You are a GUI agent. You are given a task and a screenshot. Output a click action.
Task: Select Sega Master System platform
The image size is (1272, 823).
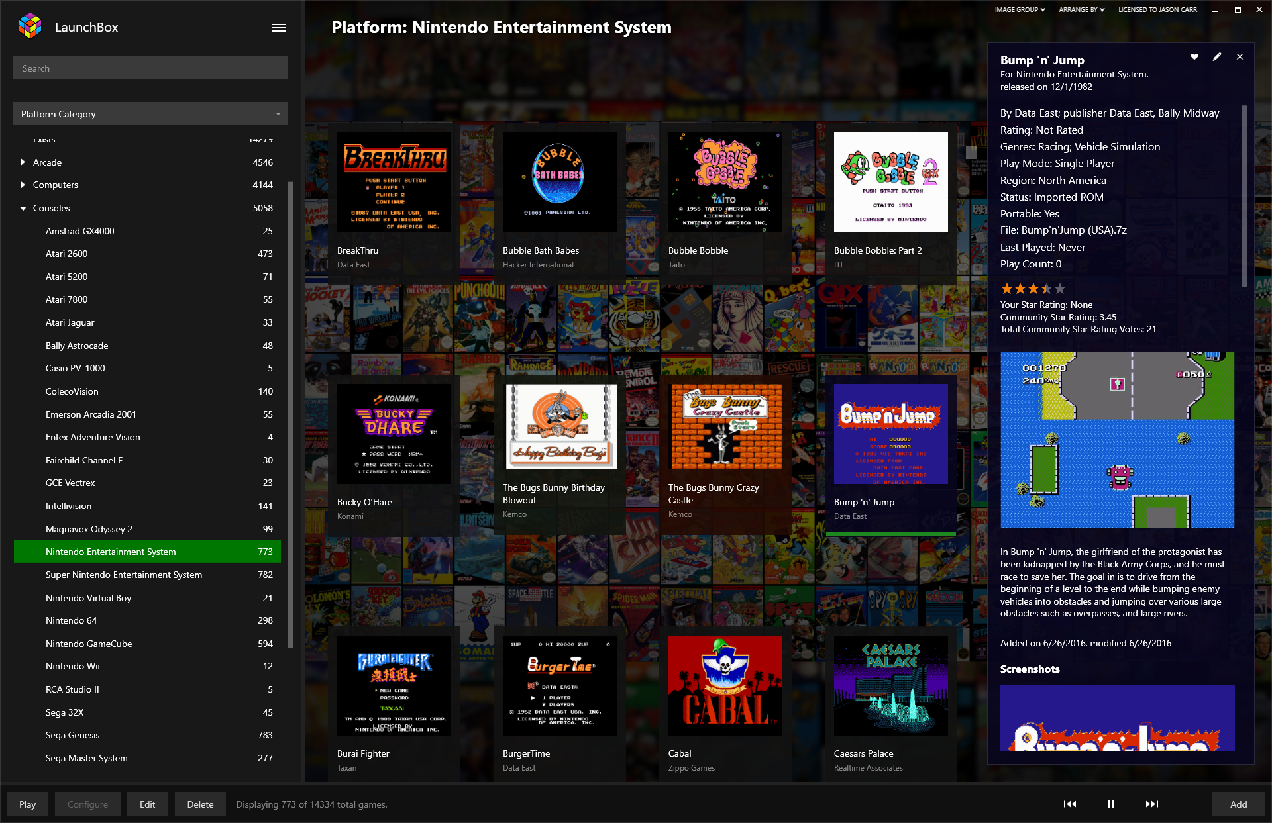147,758
